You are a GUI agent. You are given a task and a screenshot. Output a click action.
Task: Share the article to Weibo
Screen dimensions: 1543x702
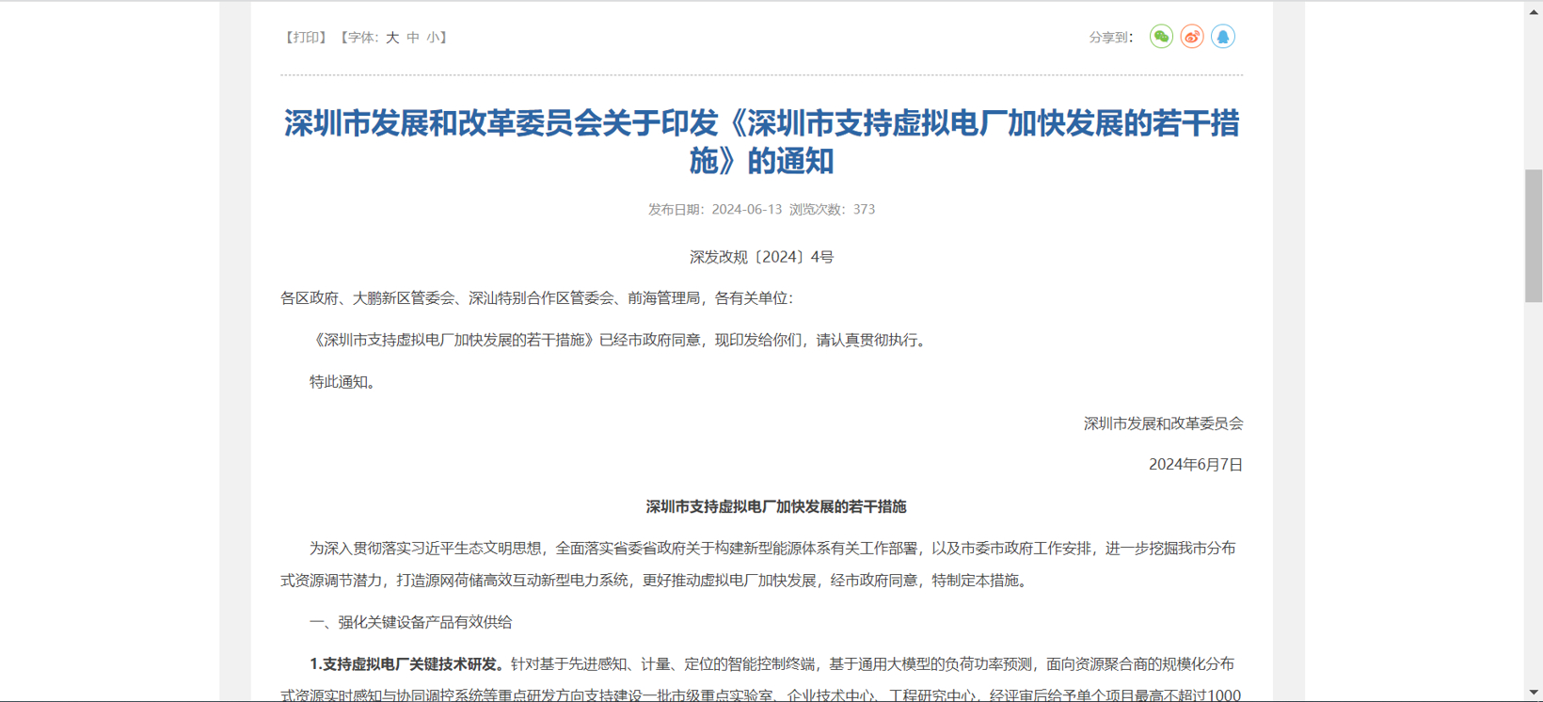pos(1192,37)
